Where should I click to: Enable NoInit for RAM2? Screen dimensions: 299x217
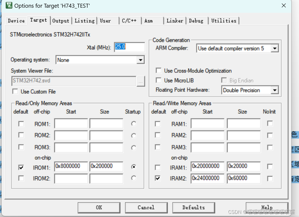[x=270, y=135]
